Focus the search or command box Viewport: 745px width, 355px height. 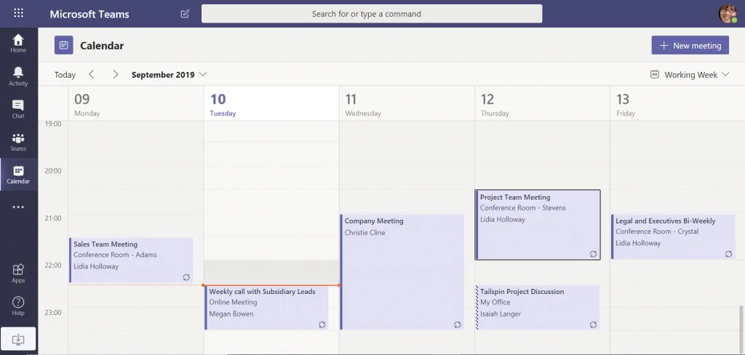pyautogui.click(x=372, y=14)
